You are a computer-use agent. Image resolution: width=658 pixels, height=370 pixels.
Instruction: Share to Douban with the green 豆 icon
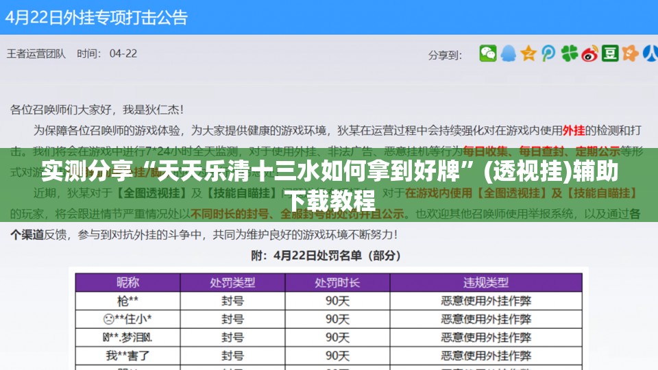[x=610, y=53]
